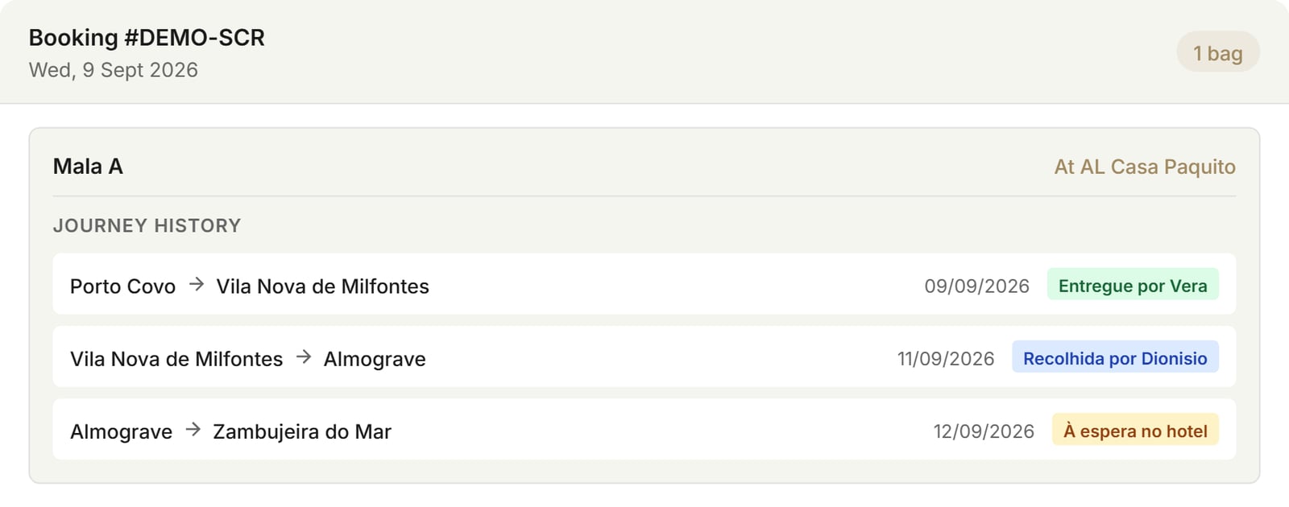Viewport: 1289px width, 507px height.
Task: Open the Milfontes to Almograve journey row
Action: click(x=644, y=357)
